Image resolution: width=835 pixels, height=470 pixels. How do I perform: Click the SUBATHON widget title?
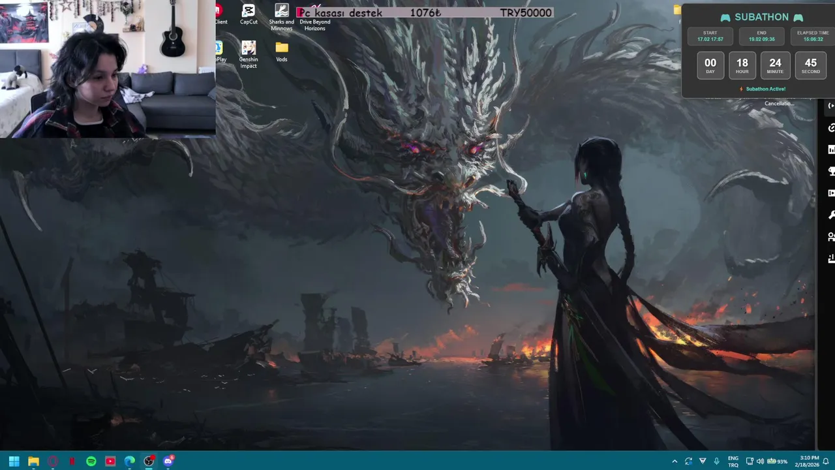point(761,17)
